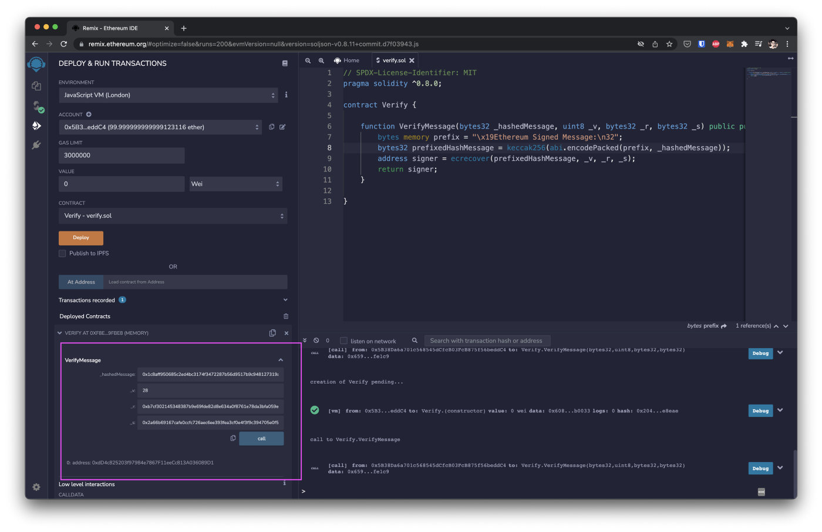822x532 pixels.
Task: Click the _hashedMessage input field
Action: click(211, 374)
